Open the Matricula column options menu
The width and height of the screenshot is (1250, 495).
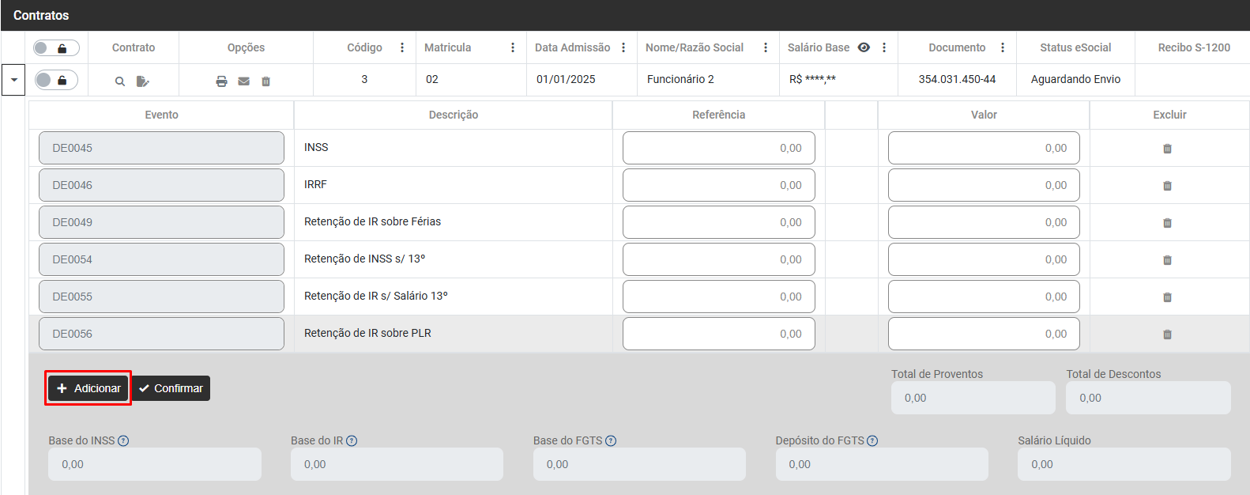[513, 47]
